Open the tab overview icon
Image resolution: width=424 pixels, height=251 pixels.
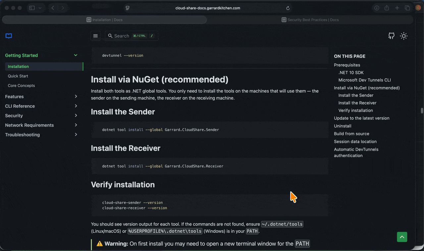[x=407, y=8]
